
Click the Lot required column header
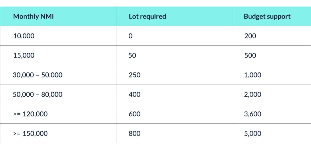[147, 16]
